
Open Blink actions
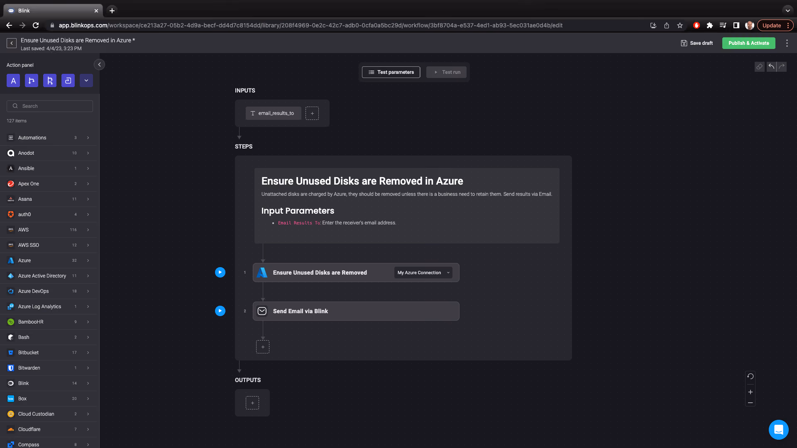tap(48, 383)
